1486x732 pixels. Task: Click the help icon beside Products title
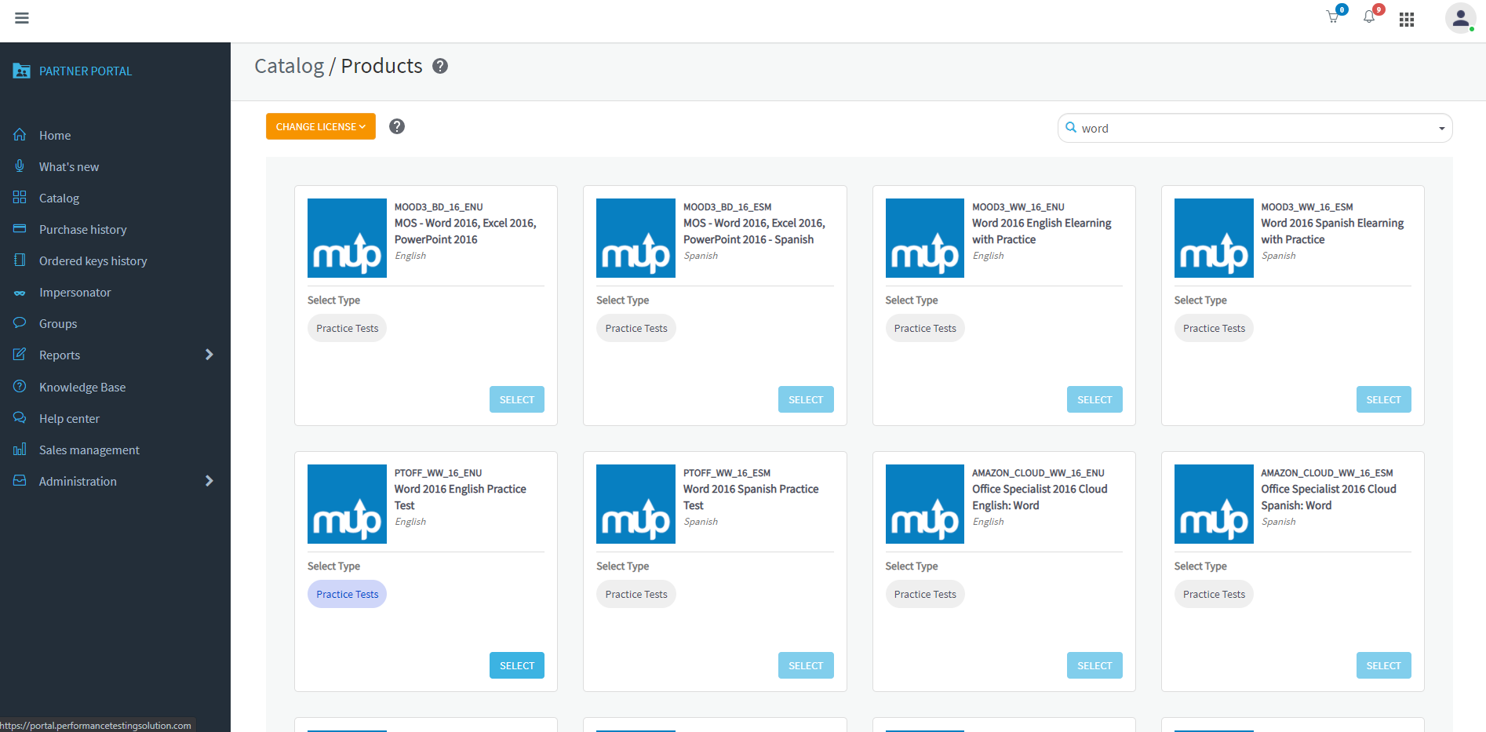[x=440, y=66]
